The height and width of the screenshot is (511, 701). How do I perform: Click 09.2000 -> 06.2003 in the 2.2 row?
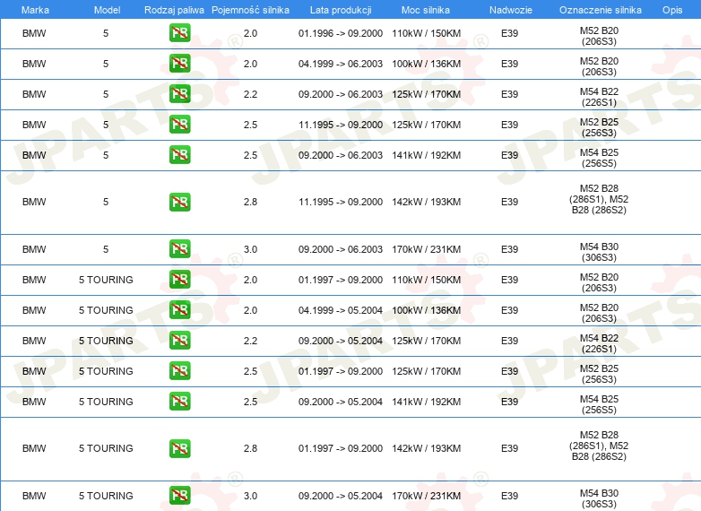pyautogui.click(x=341, y=94)
